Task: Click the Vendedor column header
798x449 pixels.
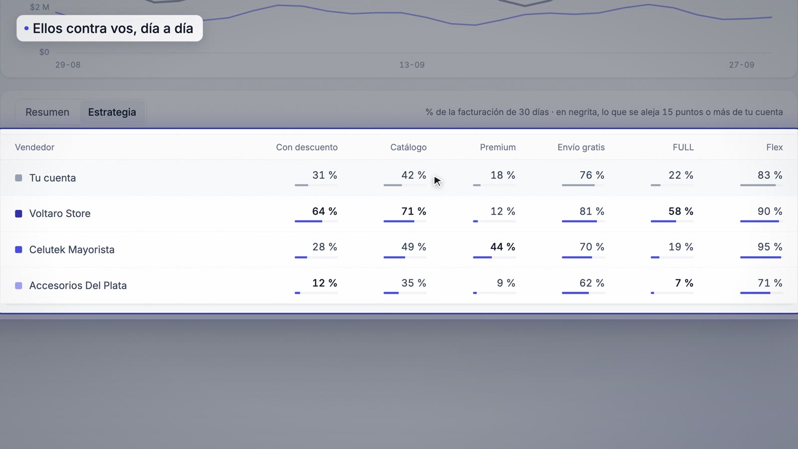Action: [34, 147]
